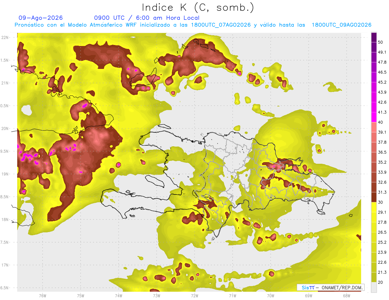Click the '33.9' color scale value
Screen dimensions: 389x300
[x=382, y=172]
